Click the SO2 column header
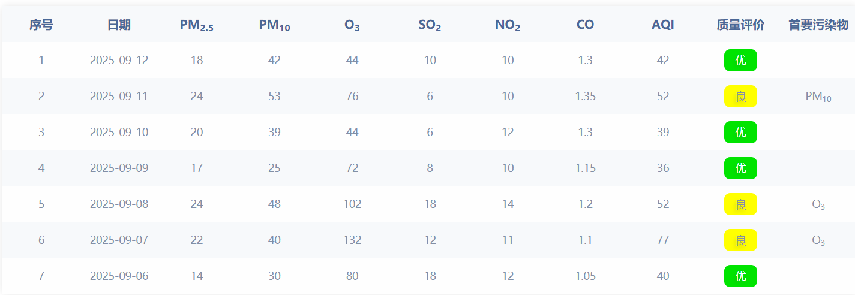The image size is (855, 295). point(430,25)
